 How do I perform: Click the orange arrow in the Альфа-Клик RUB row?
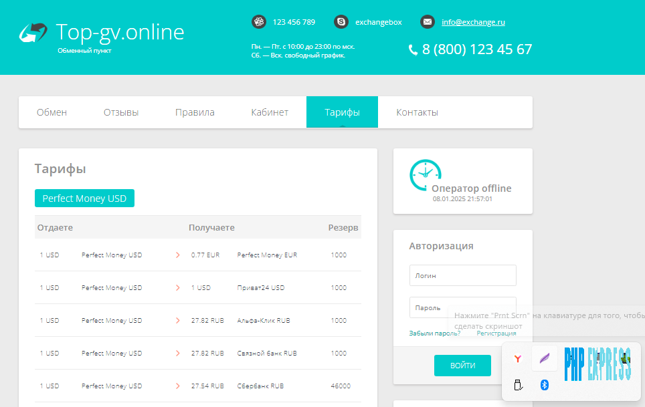(x=178, y=321)
